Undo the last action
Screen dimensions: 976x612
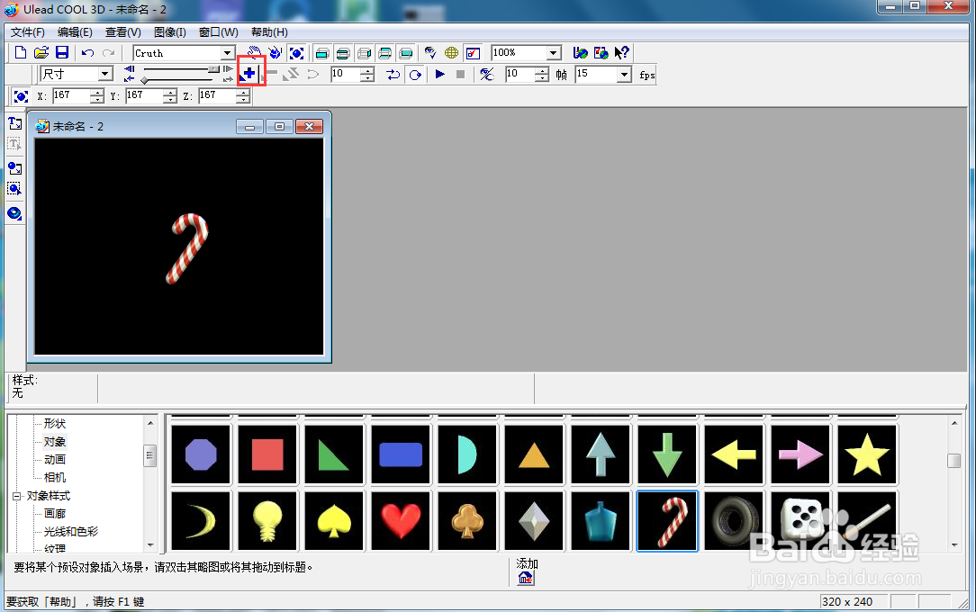tap(87, 53)
